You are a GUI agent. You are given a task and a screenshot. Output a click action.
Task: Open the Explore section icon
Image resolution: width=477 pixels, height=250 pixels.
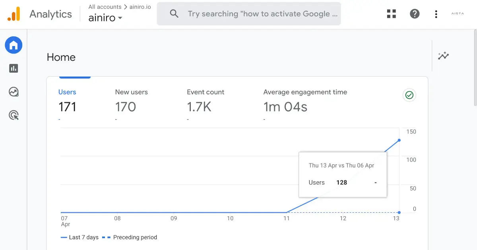point(14,92)
